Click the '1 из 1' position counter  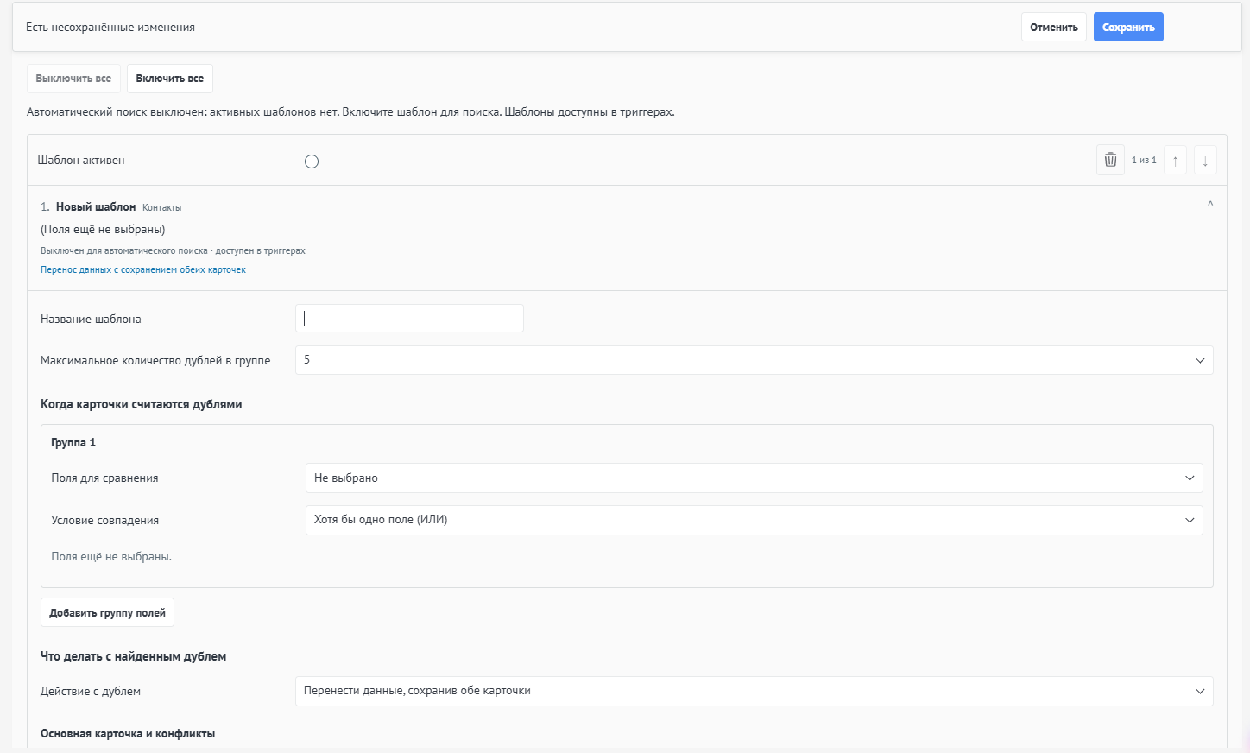[x=1144, y=160]
